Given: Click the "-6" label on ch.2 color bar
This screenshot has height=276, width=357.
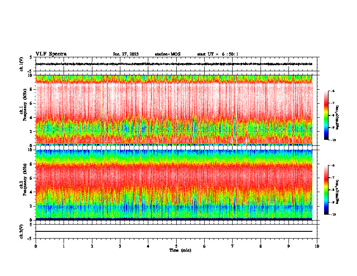Looking at the screenshot, I should pos(333,166).
